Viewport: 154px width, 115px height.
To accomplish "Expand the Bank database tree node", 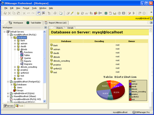I will click(x=15, y=41).
